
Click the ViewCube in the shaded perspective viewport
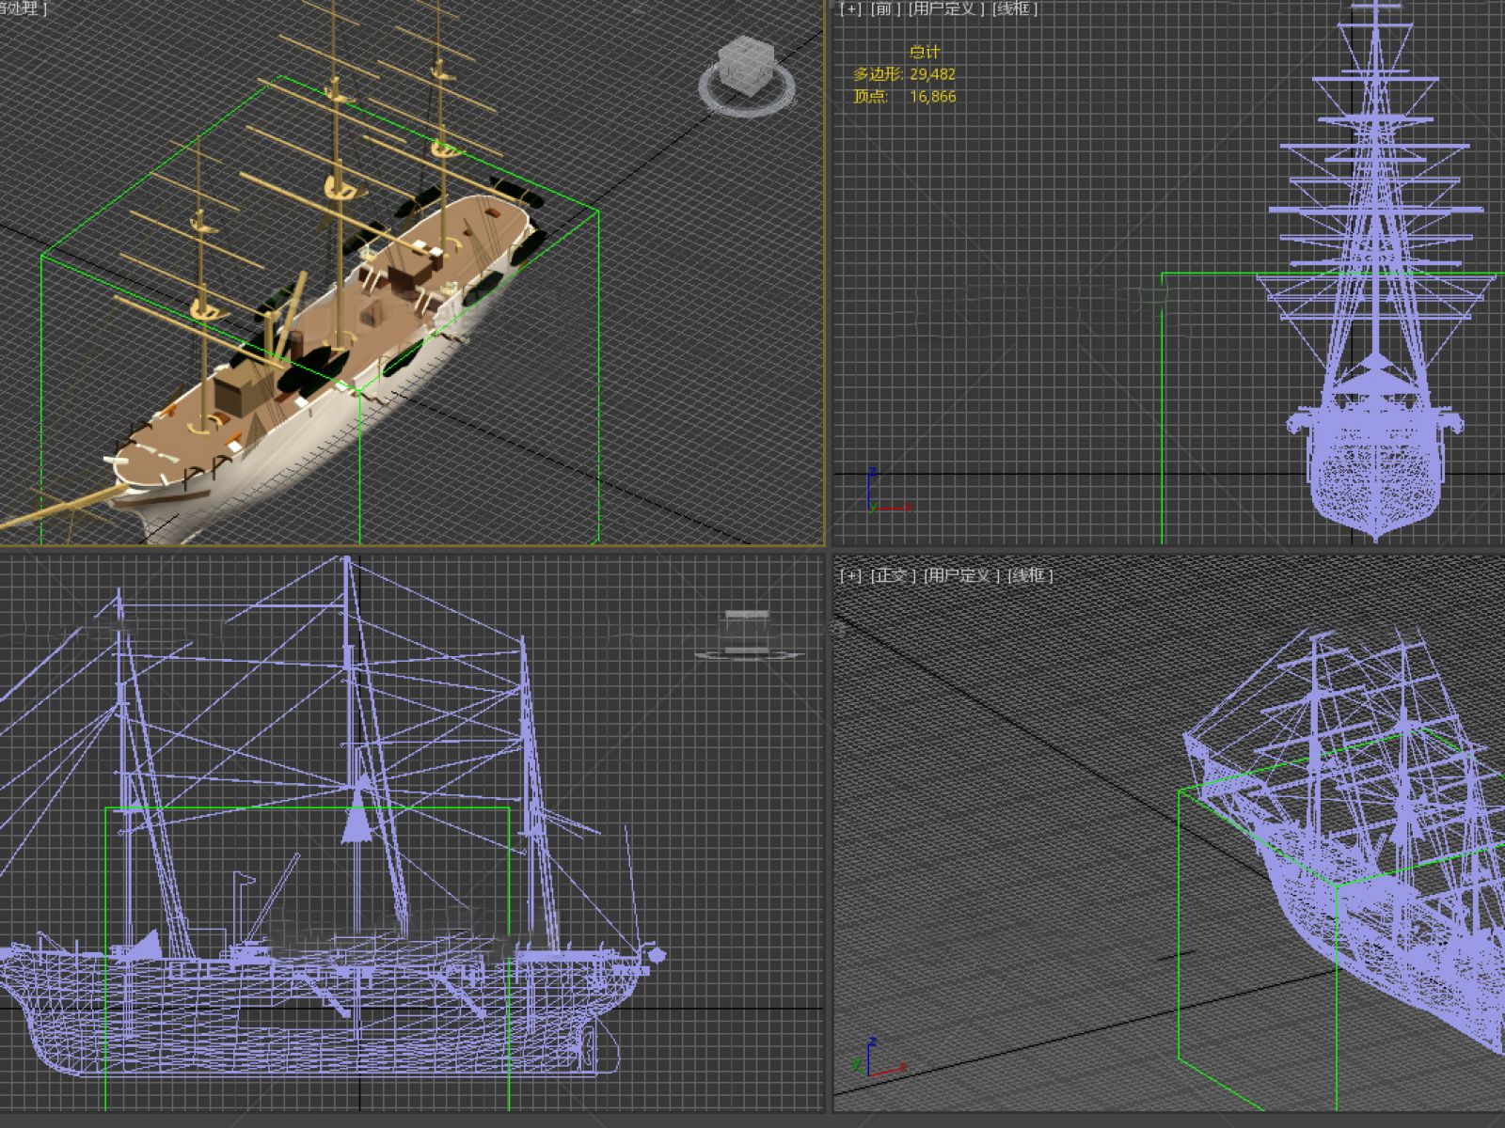point(745,66)
